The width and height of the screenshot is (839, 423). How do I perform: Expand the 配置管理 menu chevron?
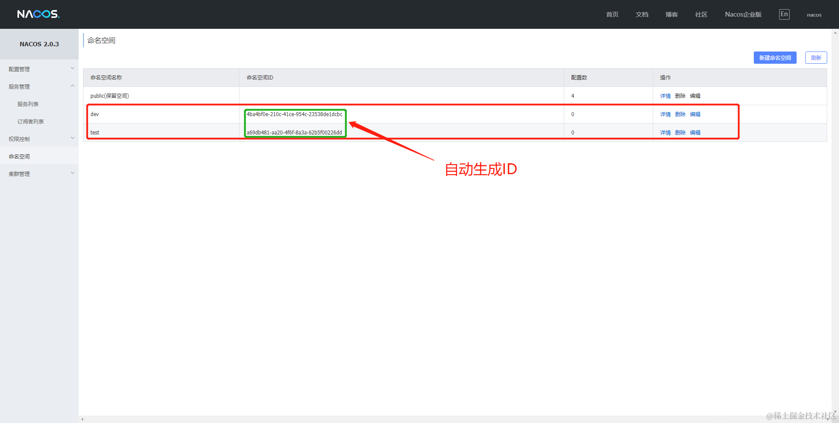(x=73, y=69)
